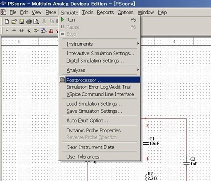Place a TTL logic gate component icon

(x=44, y=31)
